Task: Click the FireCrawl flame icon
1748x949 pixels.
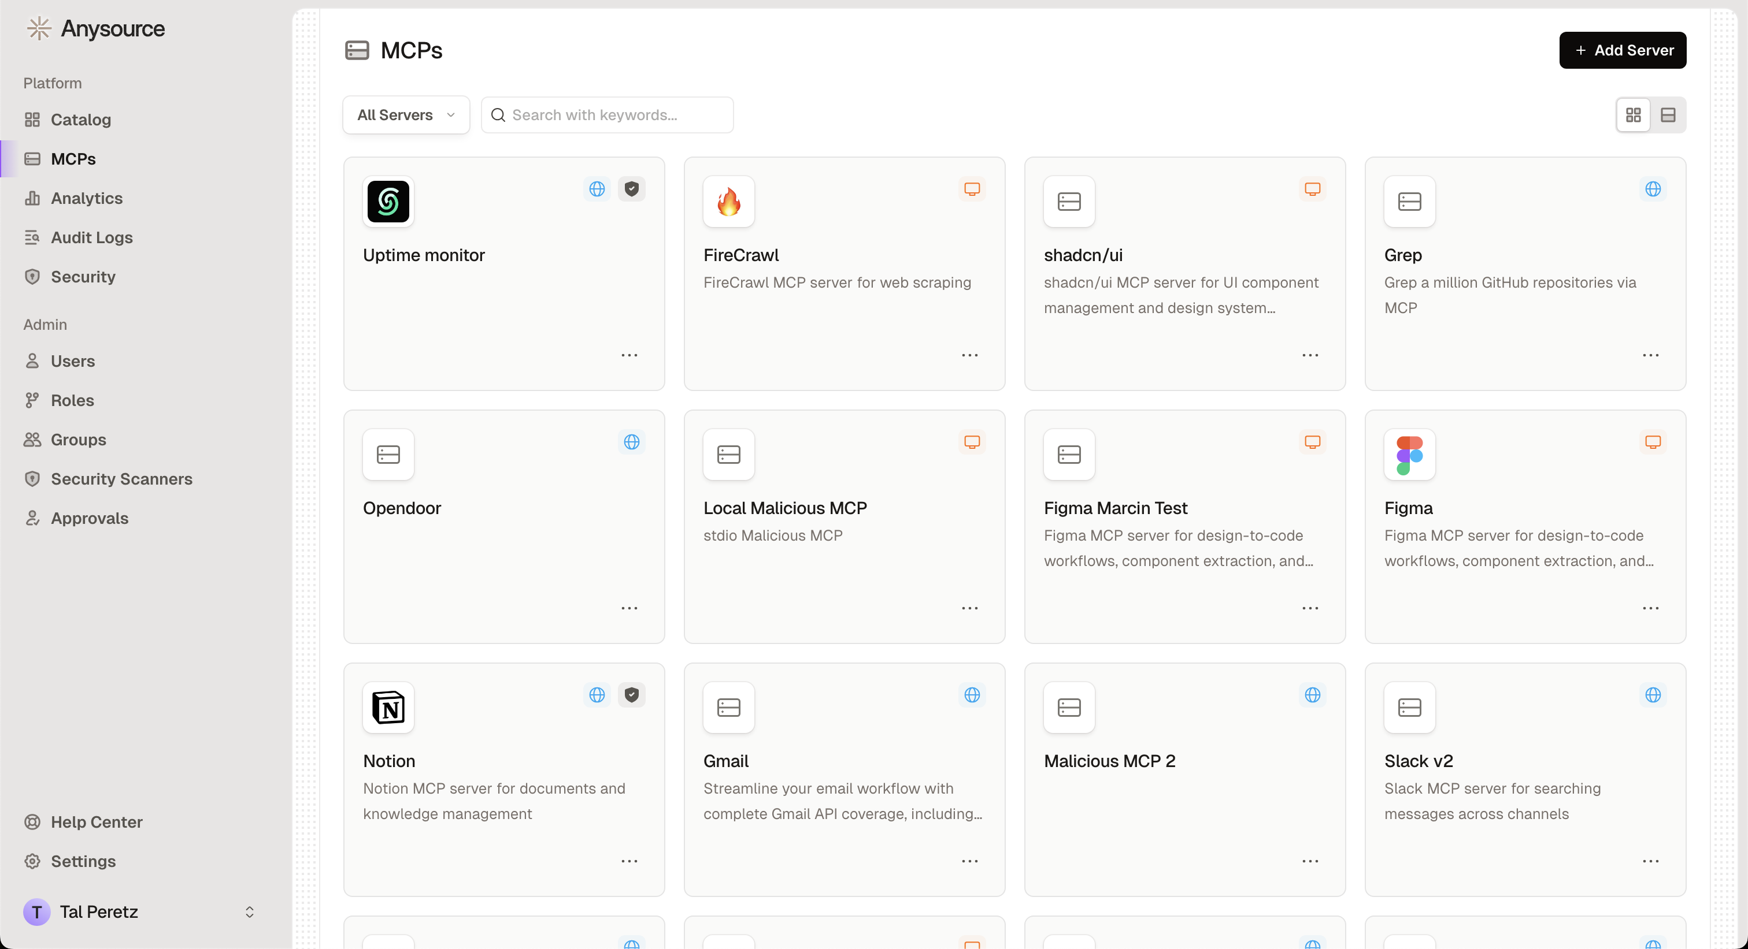Action: 729,202
